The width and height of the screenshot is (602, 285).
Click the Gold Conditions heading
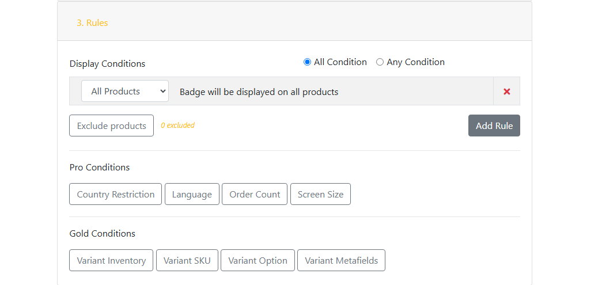(103, 234)
